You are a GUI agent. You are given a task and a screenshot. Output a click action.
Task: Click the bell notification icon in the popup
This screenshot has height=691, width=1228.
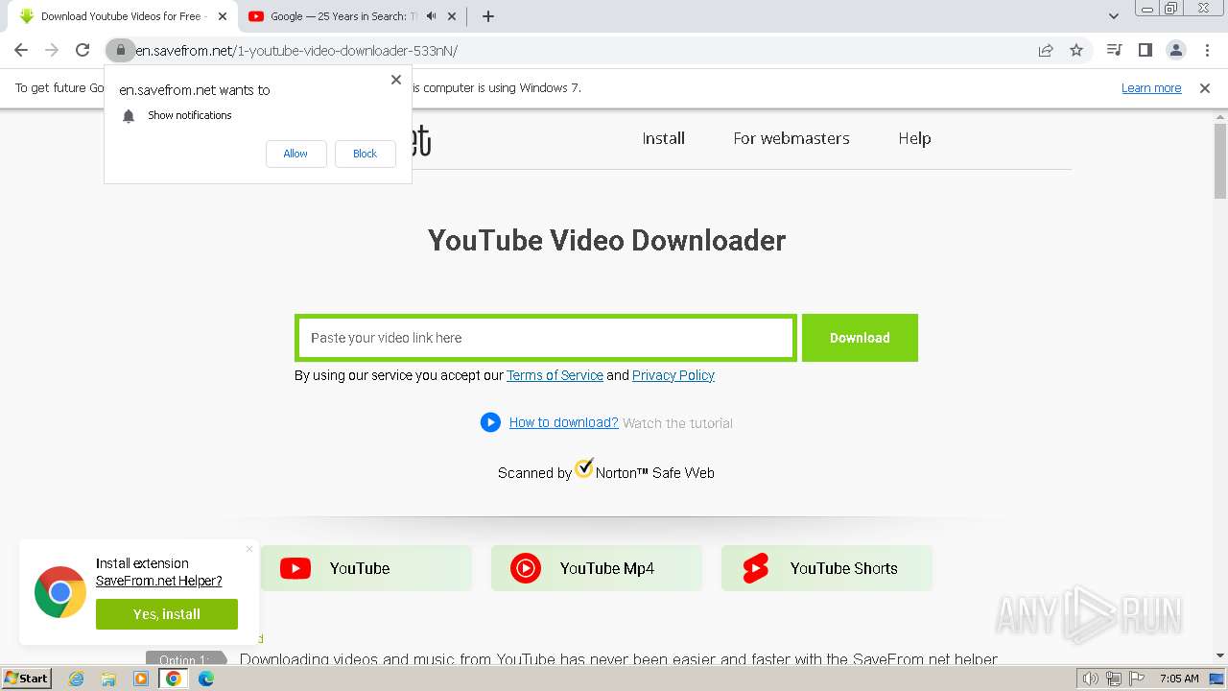point(129,115)
